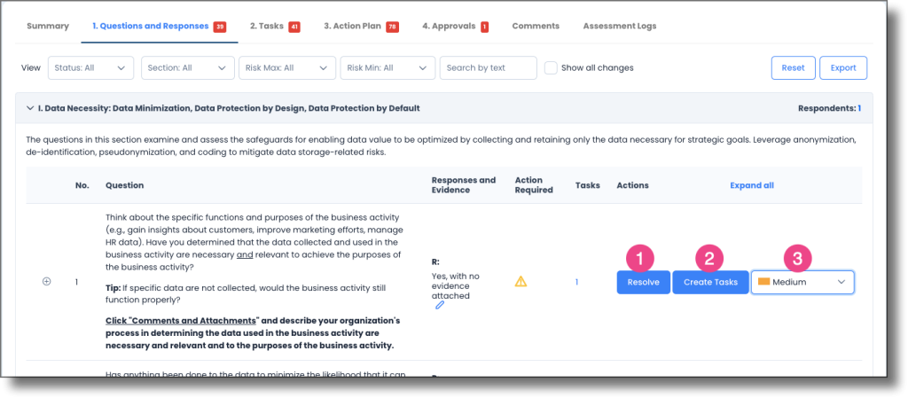Image resolution: width=908 pixels, height=398 pixels.
Task: Open the Status: All dropdown
Action: click(91, 67)
